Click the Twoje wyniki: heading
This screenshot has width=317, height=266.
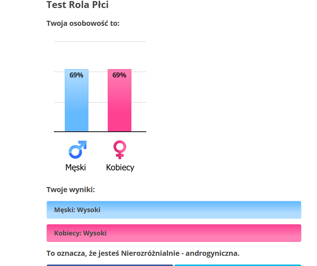click(71, 190)
